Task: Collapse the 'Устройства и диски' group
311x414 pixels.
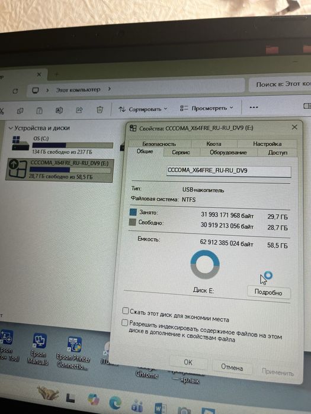Action: pyautogui.click(x=11, y=128)
